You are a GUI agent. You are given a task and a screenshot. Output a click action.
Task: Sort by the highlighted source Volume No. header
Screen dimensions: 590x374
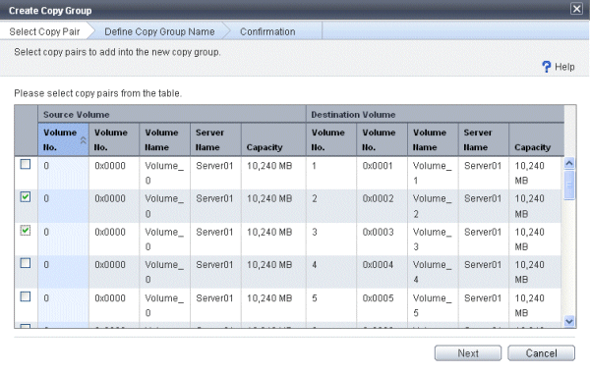(63, 139)
